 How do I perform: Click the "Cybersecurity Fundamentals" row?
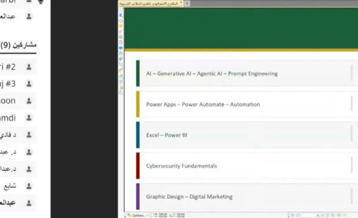coord(247,165)
